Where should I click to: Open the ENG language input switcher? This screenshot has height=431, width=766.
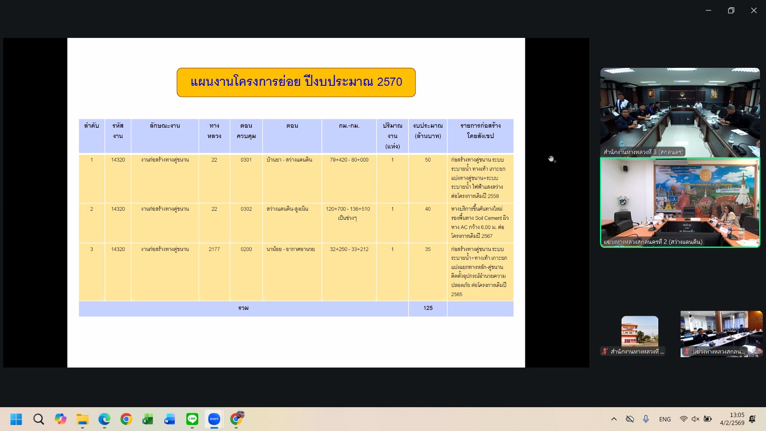(x=665, y=419)
